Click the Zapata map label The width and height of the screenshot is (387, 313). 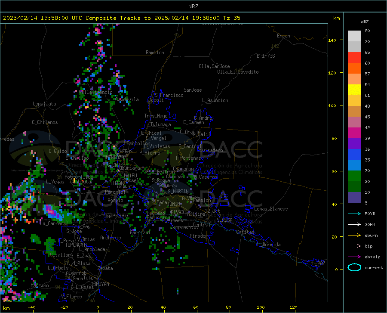click(x=105, y=268)
